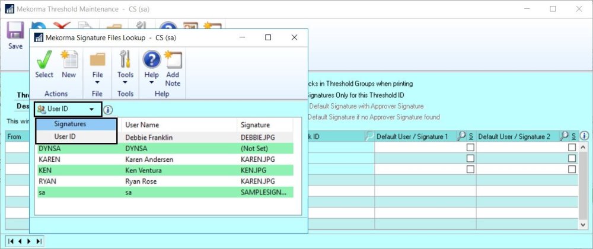Click the New document icon in lookup
This screenshot has height=249, width=593.
click(69, 60)
